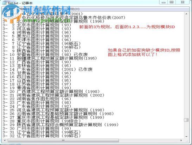Screen dimensions: 192x145
Task: Click row 3- 14 广东省图形计算规则 (2001) 已作废
Action: (x=47, y=69)
